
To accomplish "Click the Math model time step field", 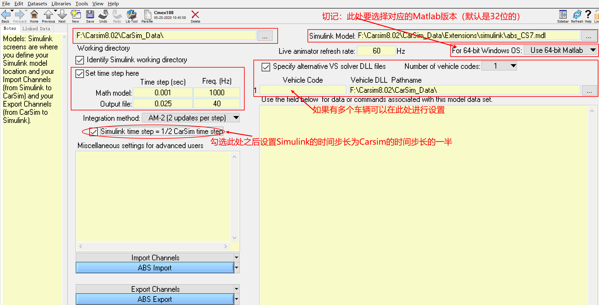I will [163, 93].
